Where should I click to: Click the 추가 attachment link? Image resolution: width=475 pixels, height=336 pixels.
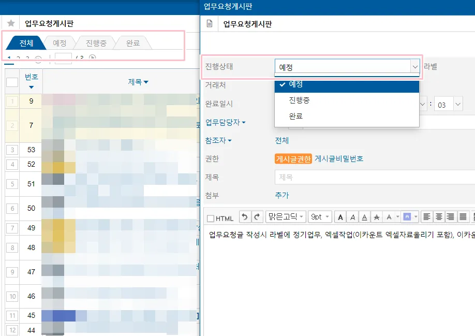coord(281,195)
